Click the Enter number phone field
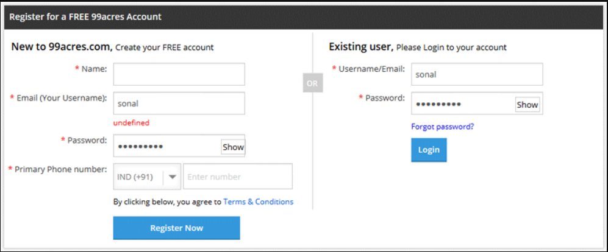The height and width of the screenshot is (252, 608). click(x=237, y=177)
